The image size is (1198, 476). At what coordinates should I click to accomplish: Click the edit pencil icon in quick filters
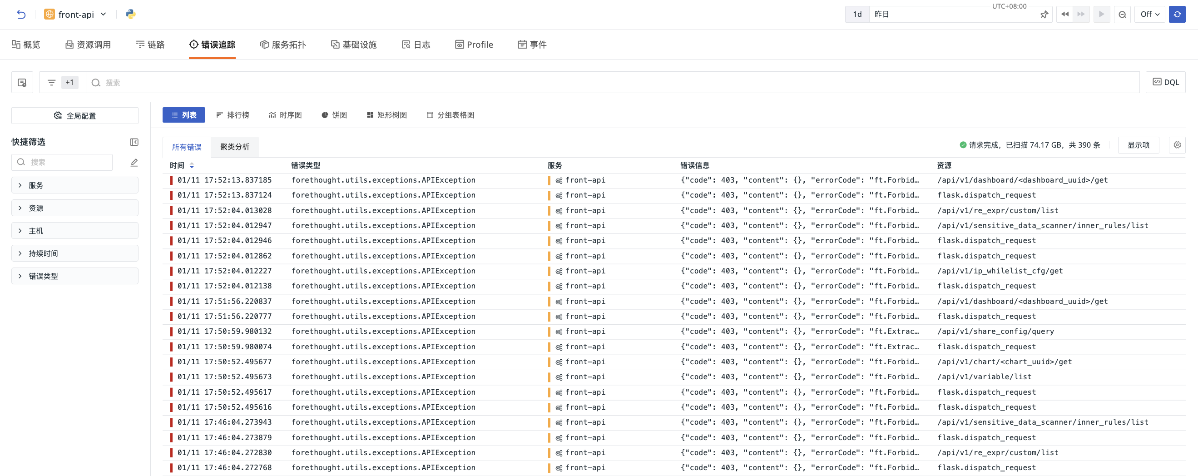pyautogui.click(x=134, y=162)
